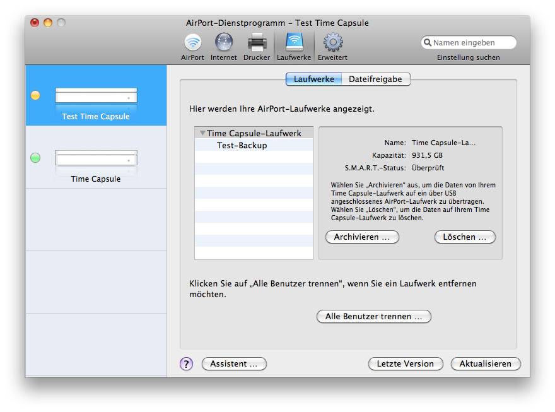
Task: Open the Assistent wizard button
Action: tap(234, 363)
